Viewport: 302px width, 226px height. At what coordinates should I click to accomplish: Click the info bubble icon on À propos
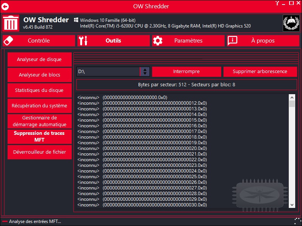(x=232, y=41)
